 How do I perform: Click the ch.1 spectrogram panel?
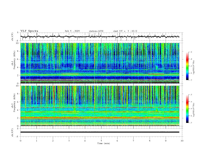pos(100,63)
